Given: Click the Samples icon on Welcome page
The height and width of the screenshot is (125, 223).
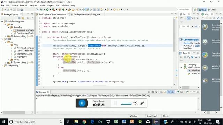Looking at the screenshot, I should (x=205, y=55).
